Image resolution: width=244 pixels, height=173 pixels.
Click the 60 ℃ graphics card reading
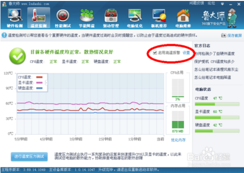[218, 111]
